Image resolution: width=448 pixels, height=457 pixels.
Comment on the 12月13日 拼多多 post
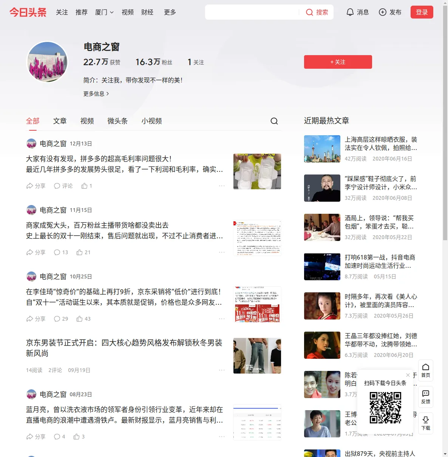[63, 186]
